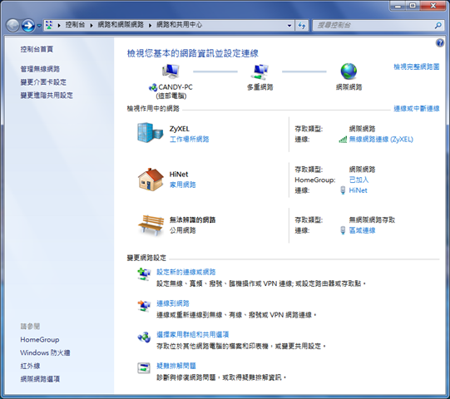
Task: Open 控制台首頁 in sidebar
Action: point(37,49)
